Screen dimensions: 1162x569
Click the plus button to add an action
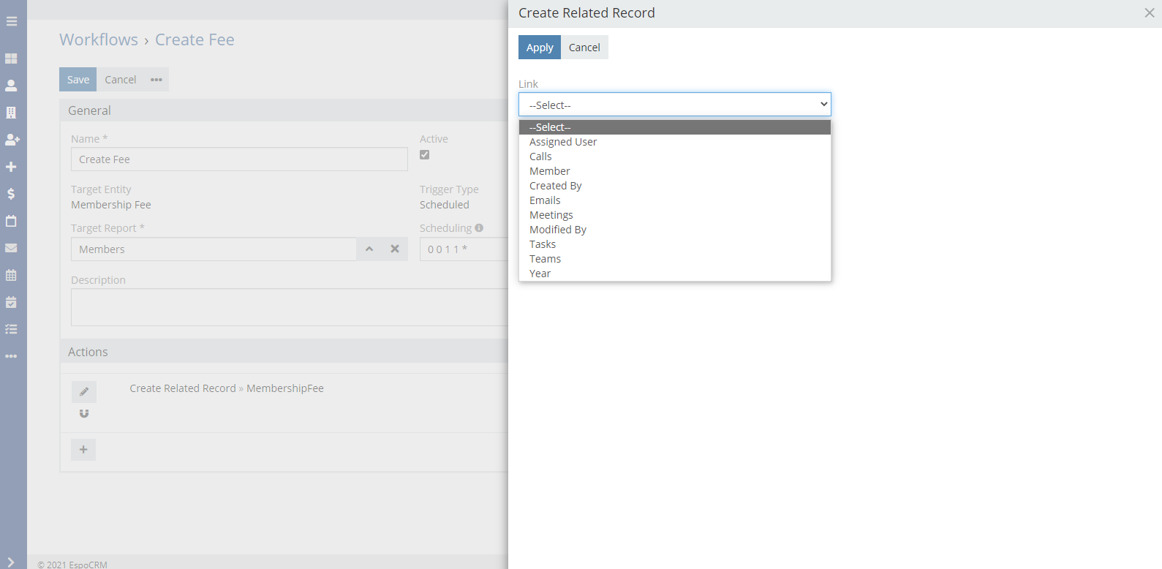pyautogui.click(x=83, y=450)
